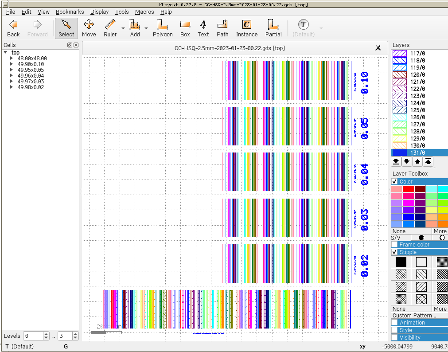This screenshot has height=352, width=448.
Task: Collapse the top cell tree node
Action: (5, 52)
